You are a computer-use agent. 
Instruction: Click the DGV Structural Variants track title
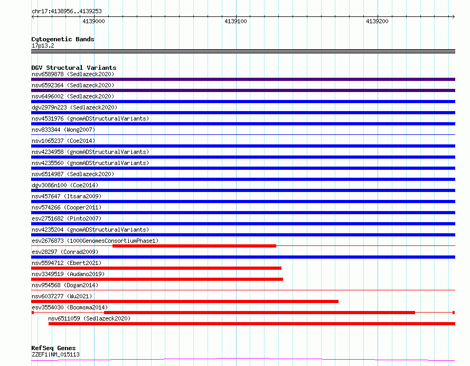[x=74, y=68]
